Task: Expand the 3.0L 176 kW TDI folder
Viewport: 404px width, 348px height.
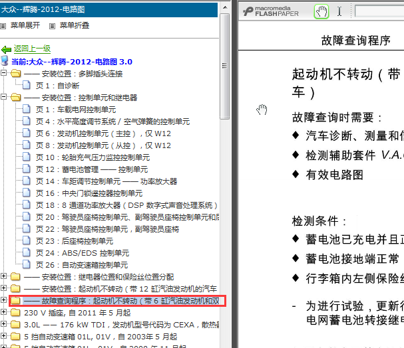Action: point(3,324)
